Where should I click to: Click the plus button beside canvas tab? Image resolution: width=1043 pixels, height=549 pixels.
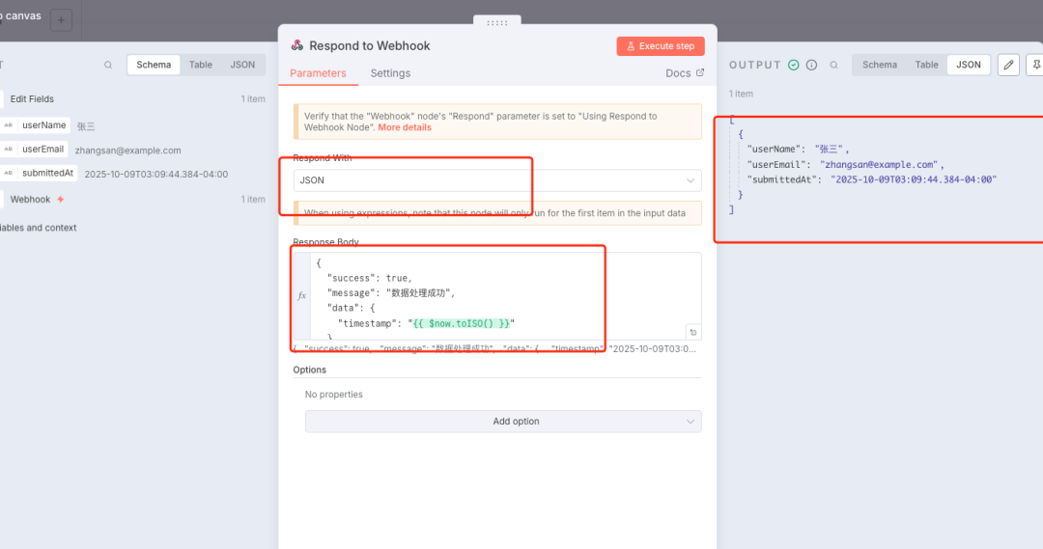[61, 20]
